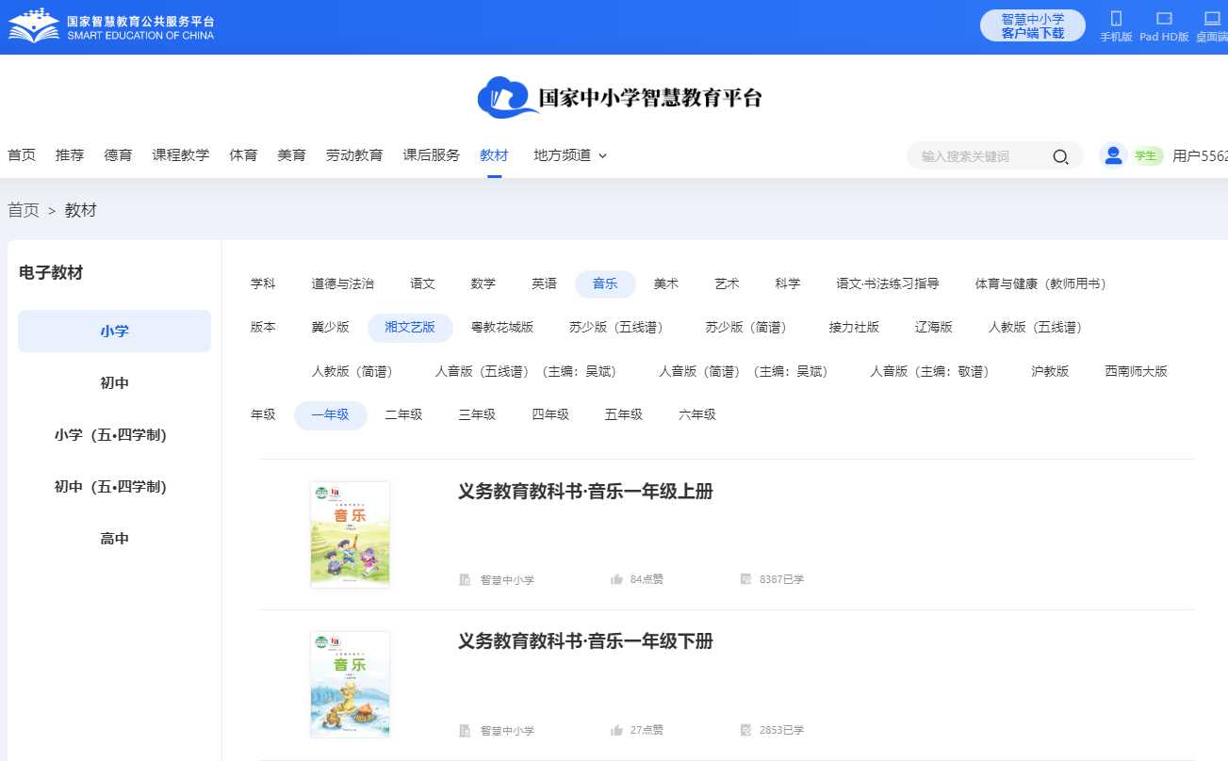Filter by subject 美术
Screen dimensions: 1228x761
[666, 283]
